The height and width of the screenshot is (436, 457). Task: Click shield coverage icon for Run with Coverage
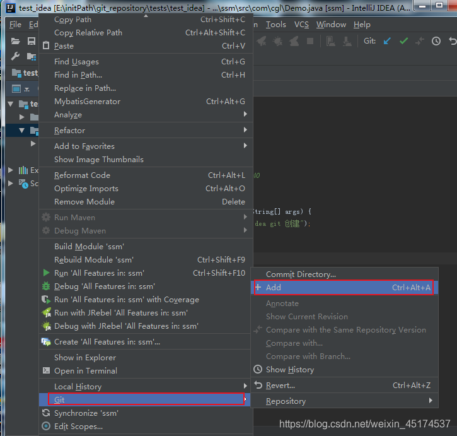click(x=46, y=300)
